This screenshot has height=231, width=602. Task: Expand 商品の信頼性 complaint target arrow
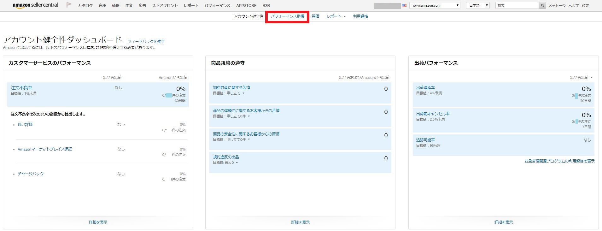point(249,116)
